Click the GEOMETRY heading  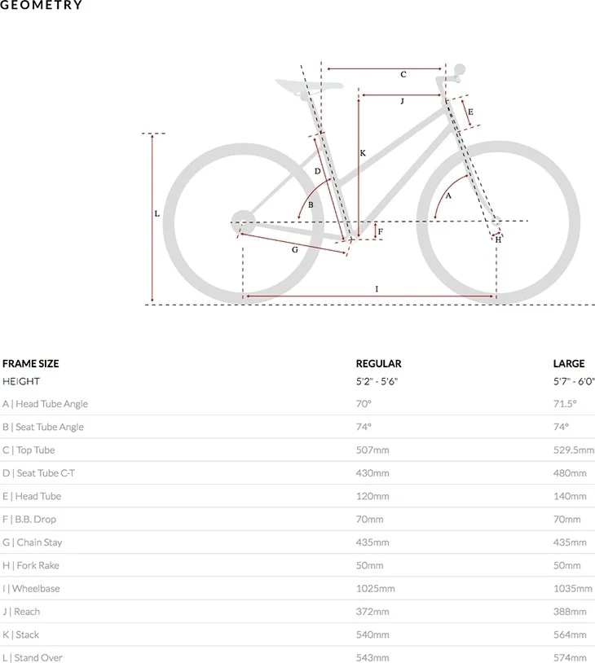coord(41,5)
